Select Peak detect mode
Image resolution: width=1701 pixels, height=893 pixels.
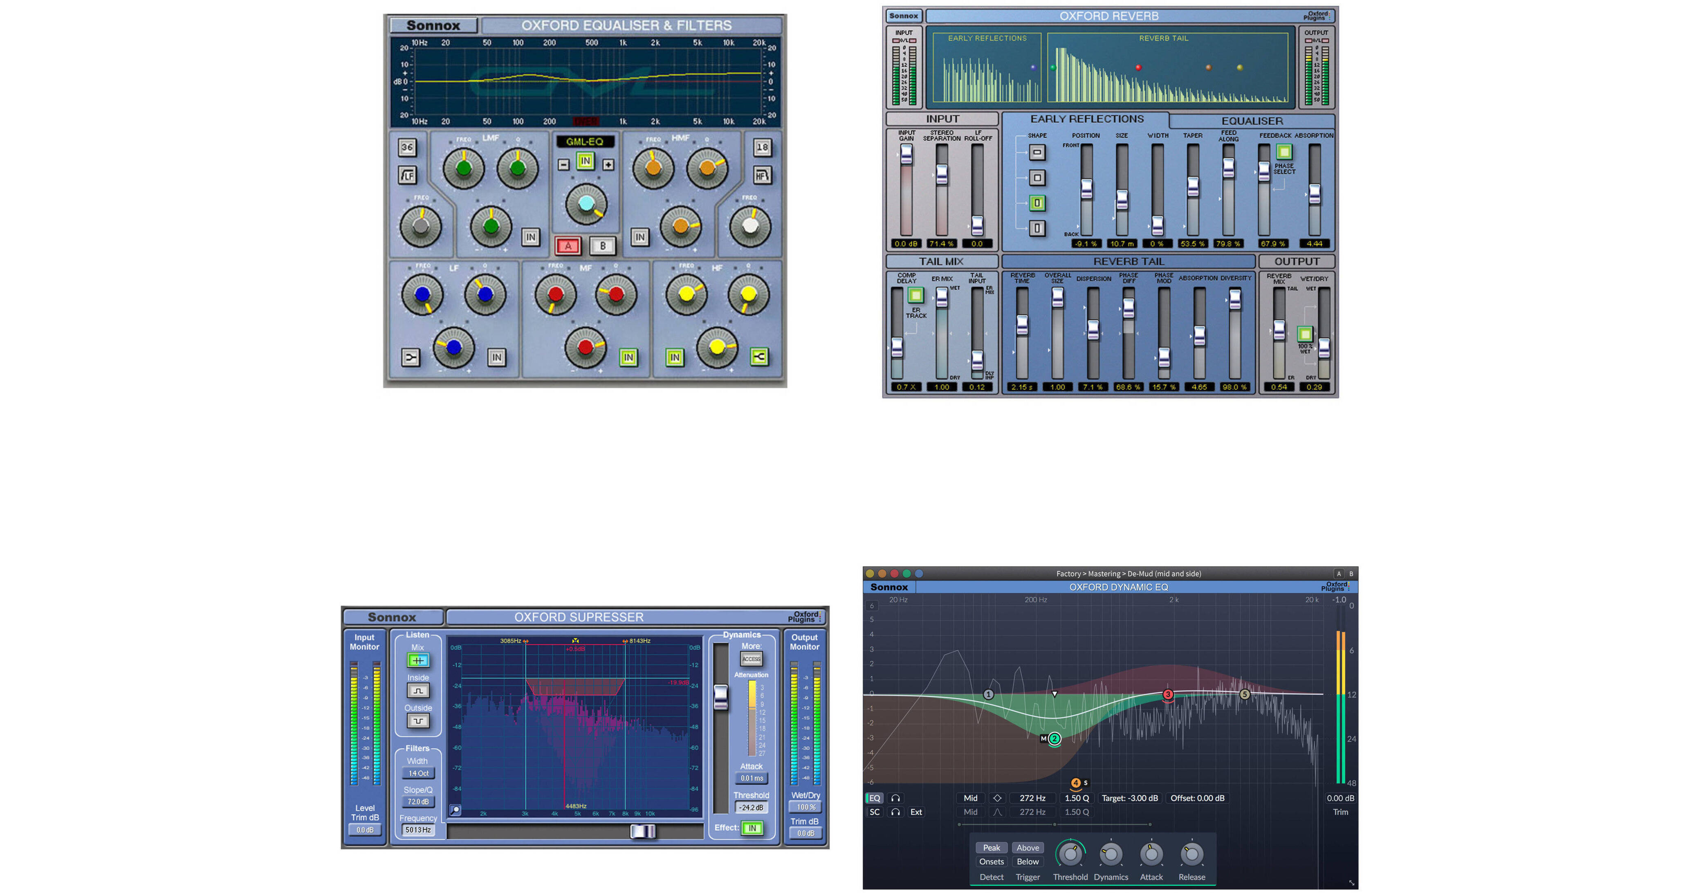click(x=991, y=848)
